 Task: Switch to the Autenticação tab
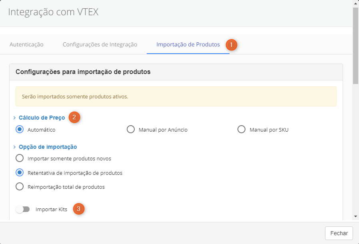coord(26,44)
